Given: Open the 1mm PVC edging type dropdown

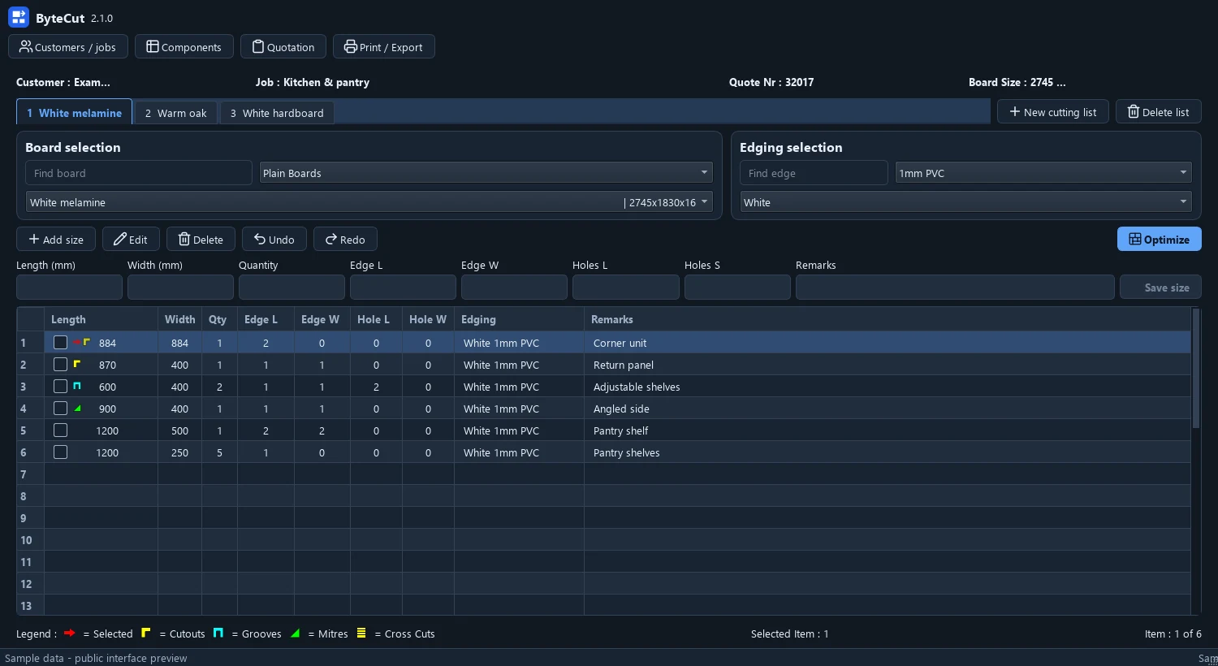Looking at the screenshot, I should click(1044, 173).
